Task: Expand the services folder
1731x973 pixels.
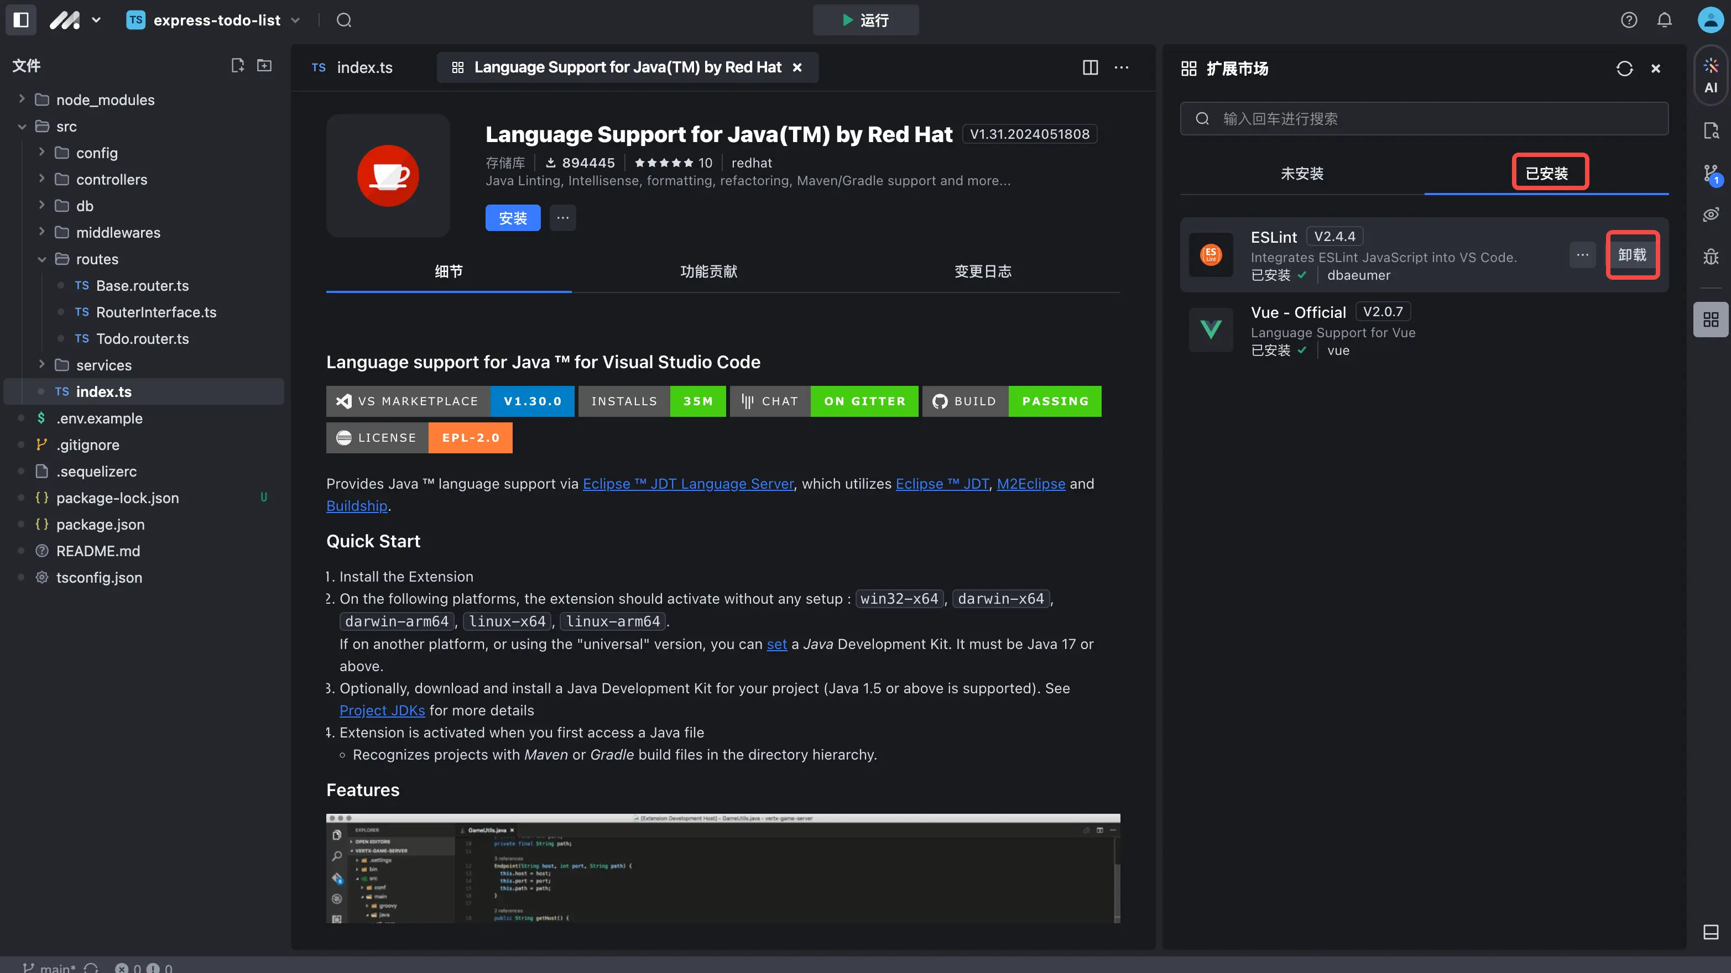Action: point(41,365)
